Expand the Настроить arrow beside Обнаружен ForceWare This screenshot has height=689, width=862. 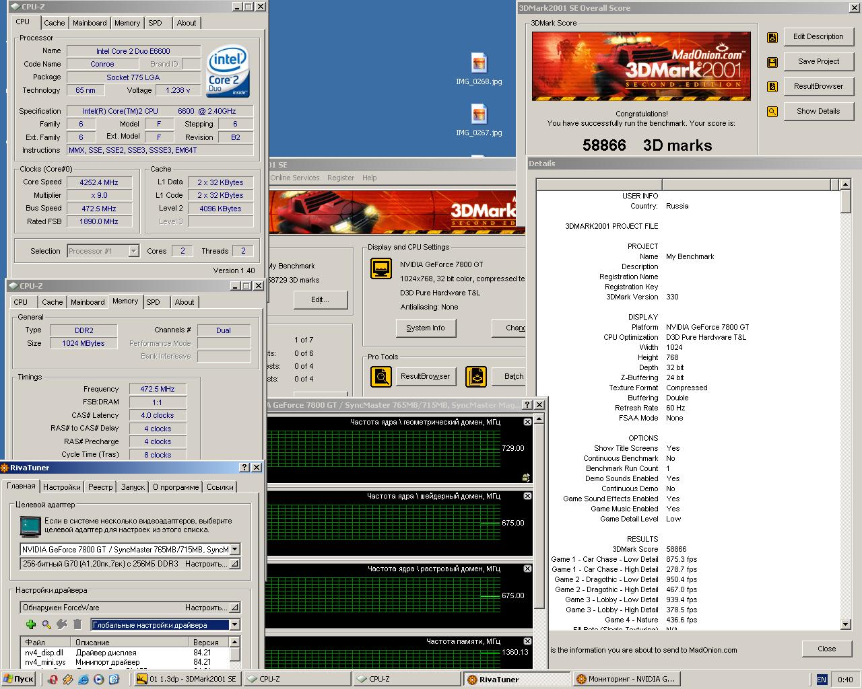(234, 607)
